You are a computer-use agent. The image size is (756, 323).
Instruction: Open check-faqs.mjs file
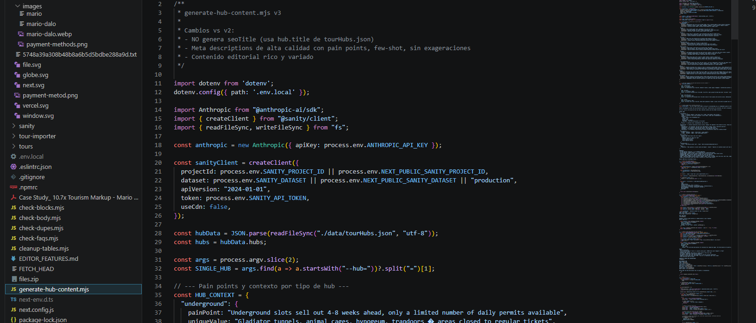tap(39, 239)
